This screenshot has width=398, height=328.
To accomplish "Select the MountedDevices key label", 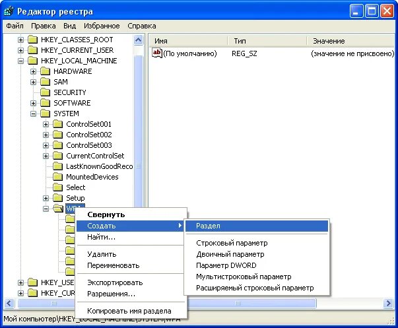I will point(92,177).
